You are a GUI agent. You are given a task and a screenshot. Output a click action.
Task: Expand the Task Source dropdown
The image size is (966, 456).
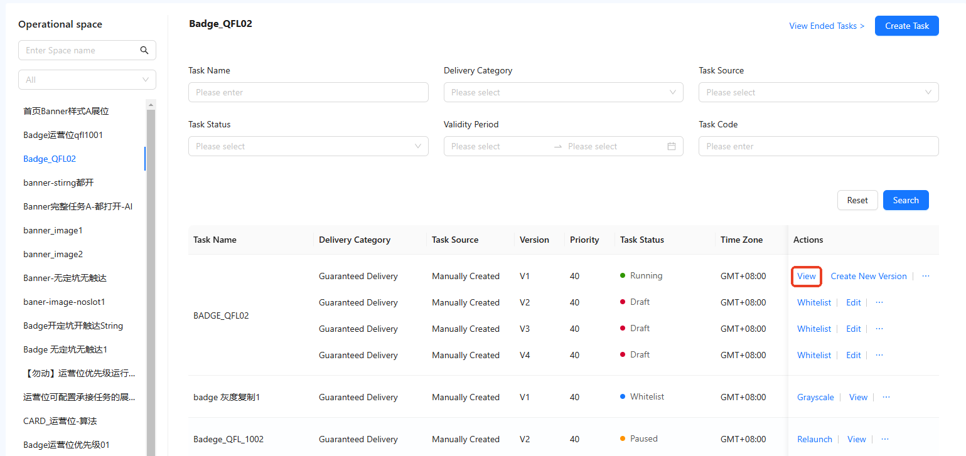818,92
